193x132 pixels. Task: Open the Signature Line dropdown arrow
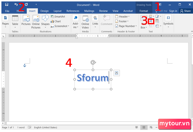(160, 16)
